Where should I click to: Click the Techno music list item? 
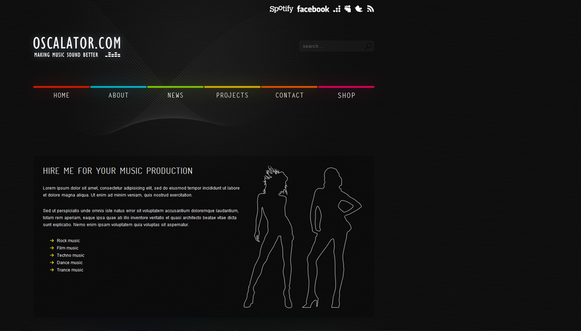click(70, 256)
